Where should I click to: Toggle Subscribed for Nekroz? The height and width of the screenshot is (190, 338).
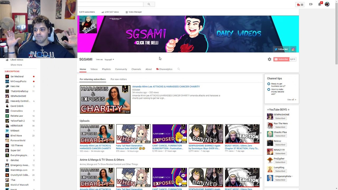pos(280,145)
